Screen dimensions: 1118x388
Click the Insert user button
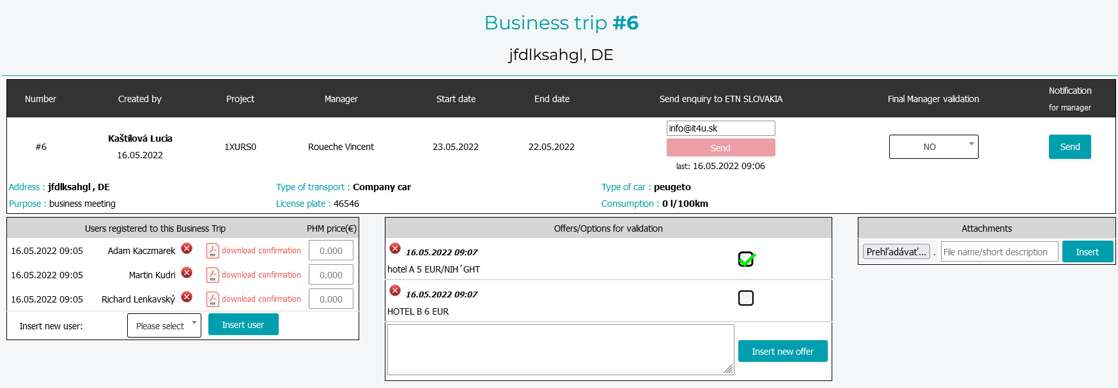pyautogui.click(x=243, y=325)
